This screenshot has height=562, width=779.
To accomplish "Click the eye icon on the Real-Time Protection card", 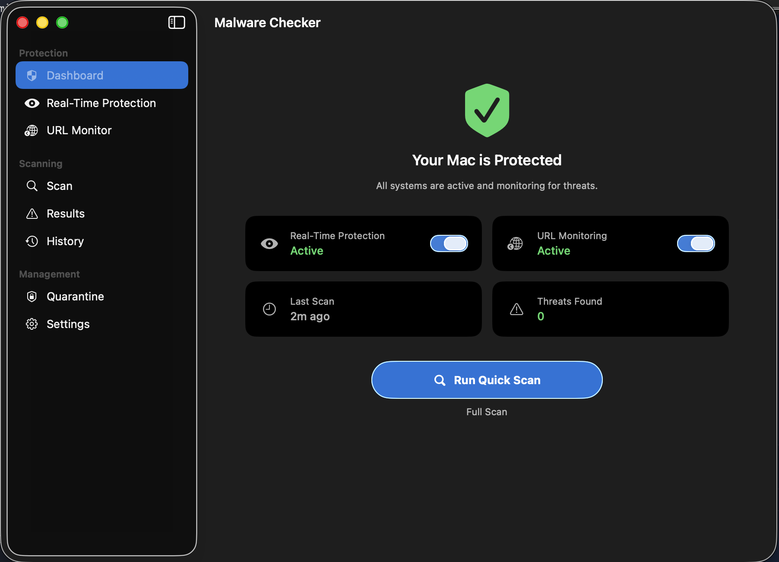I will (x=269, y=243).
